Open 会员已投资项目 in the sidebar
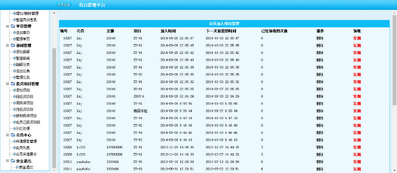Screen dimensions: 397x173 coord(28,122)
